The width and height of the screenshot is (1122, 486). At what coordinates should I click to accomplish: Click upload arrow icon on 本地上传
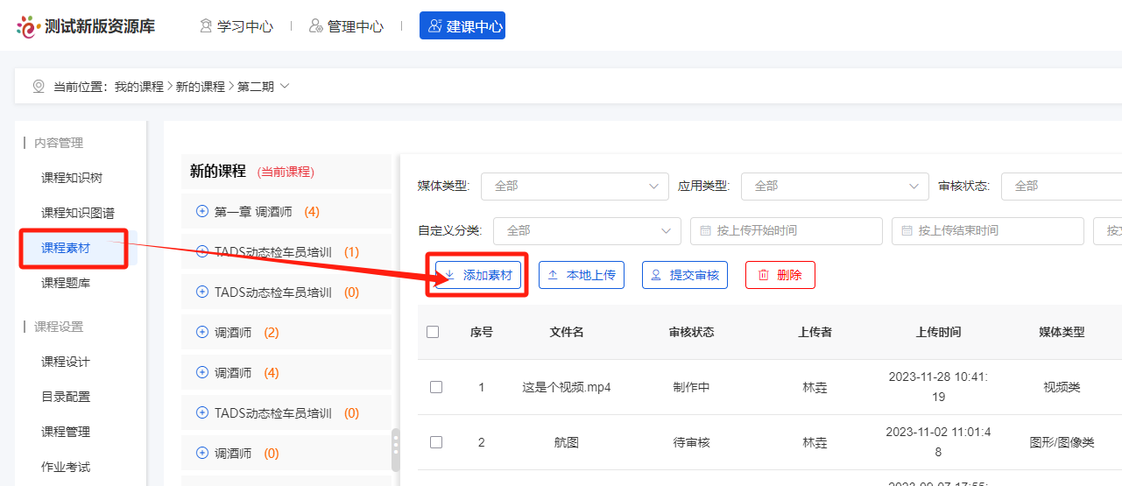(x=553, y=275)
